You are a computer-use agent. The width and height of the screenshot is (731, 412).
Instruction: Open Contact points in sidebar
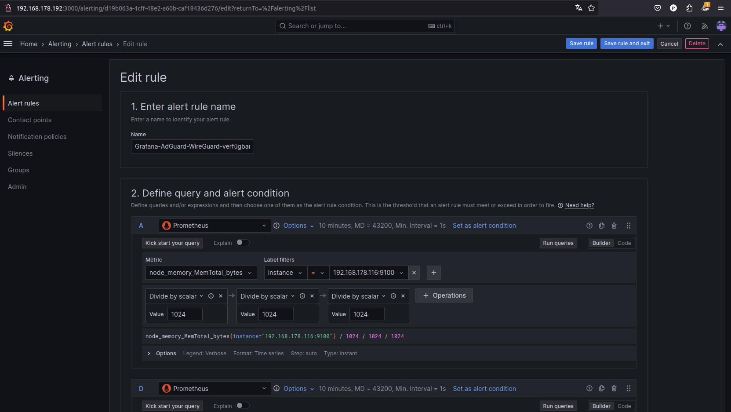pyautogui.click(x=29, y=120)
